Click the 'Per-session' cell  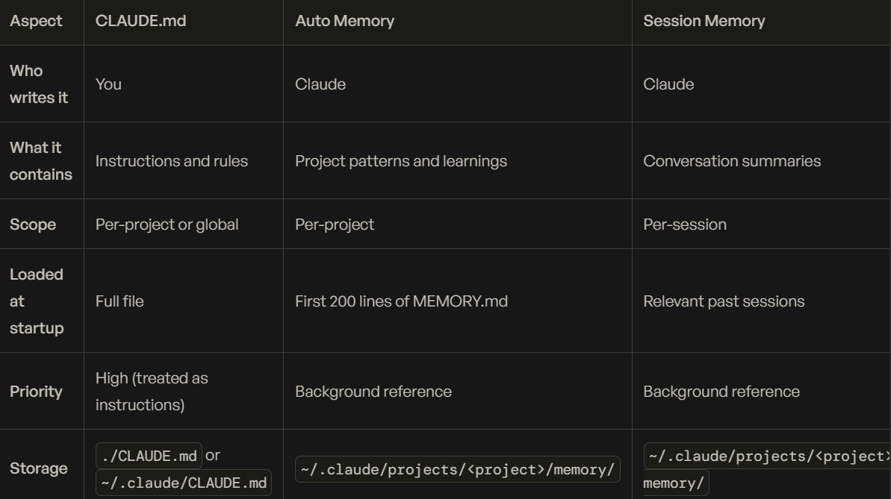(x=685, y=225)
